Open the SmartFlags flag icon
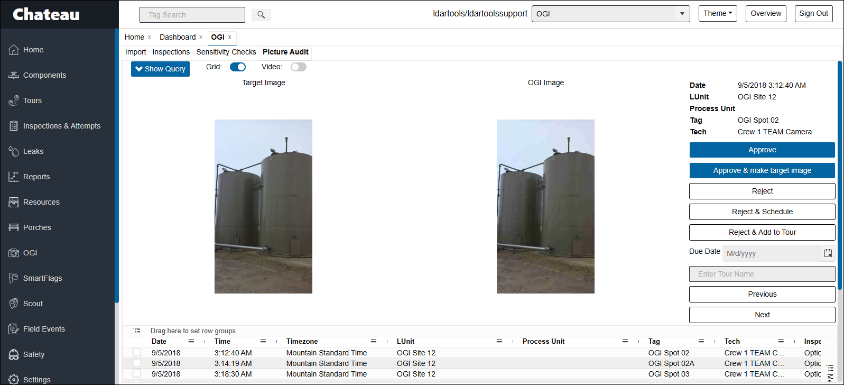Image resolution: width=844 pixels, height=385 pixels. tap(14, 278)
